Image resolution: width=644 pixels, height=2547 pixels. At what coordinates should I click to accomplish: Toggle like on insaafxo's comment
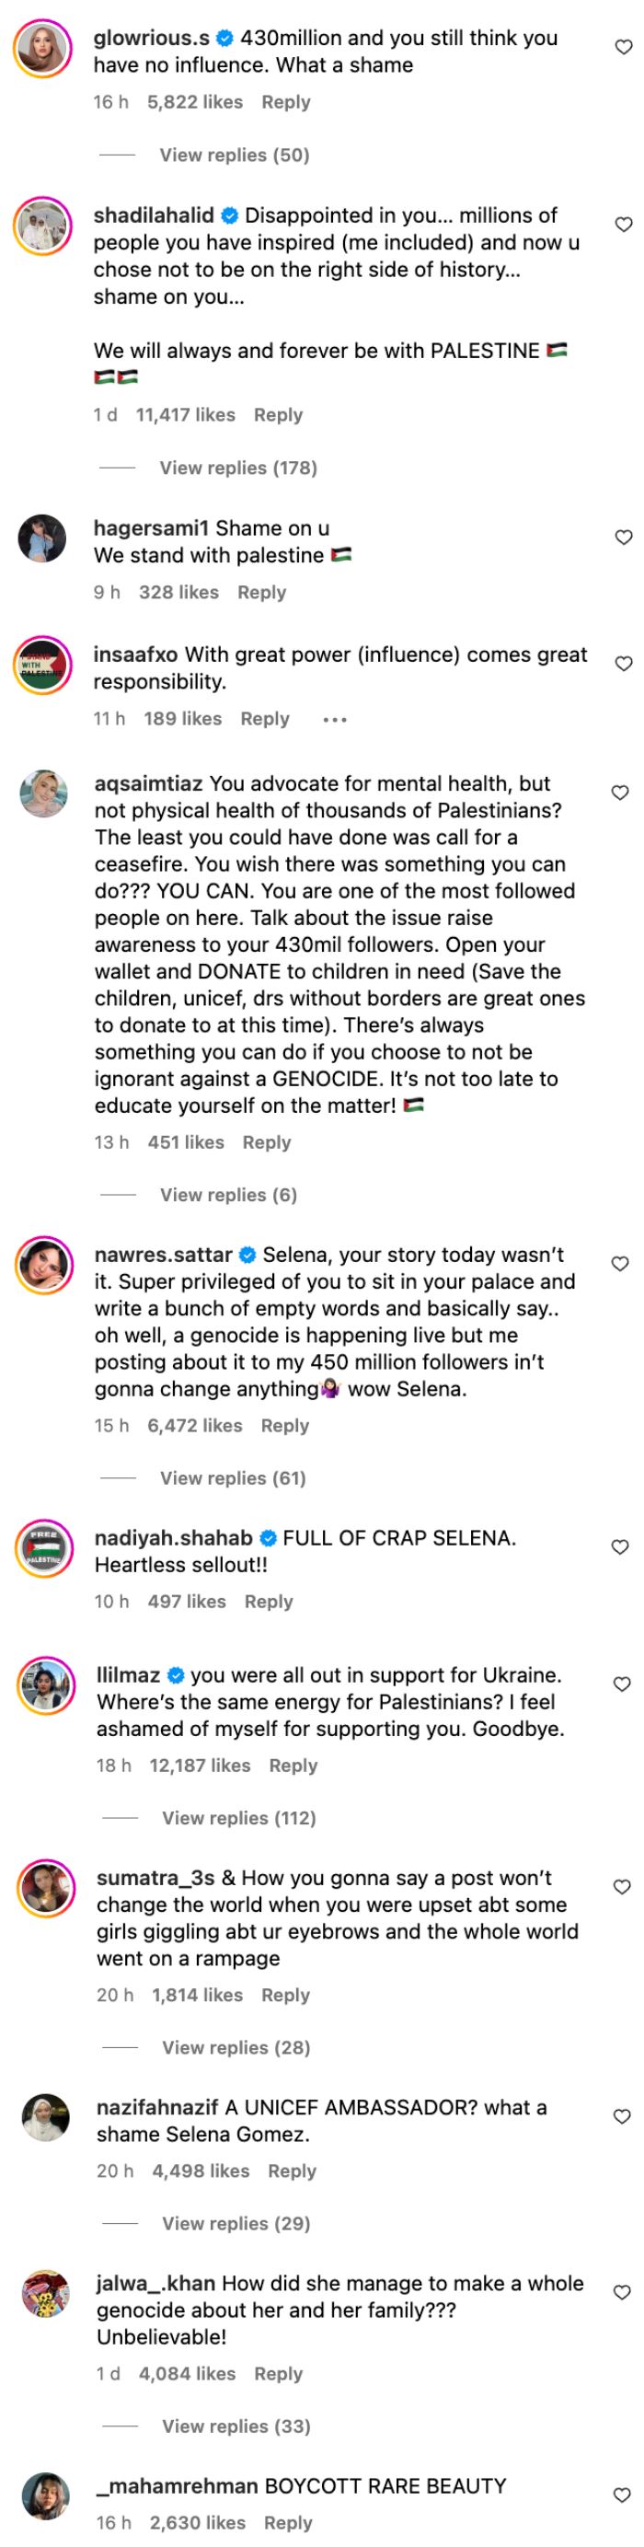(622, 661)
